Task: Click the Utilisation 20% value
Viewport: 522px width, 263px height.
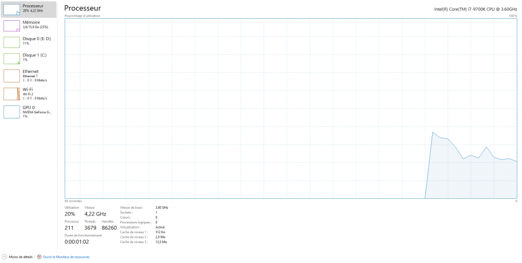Action: (x=69, y=214)
